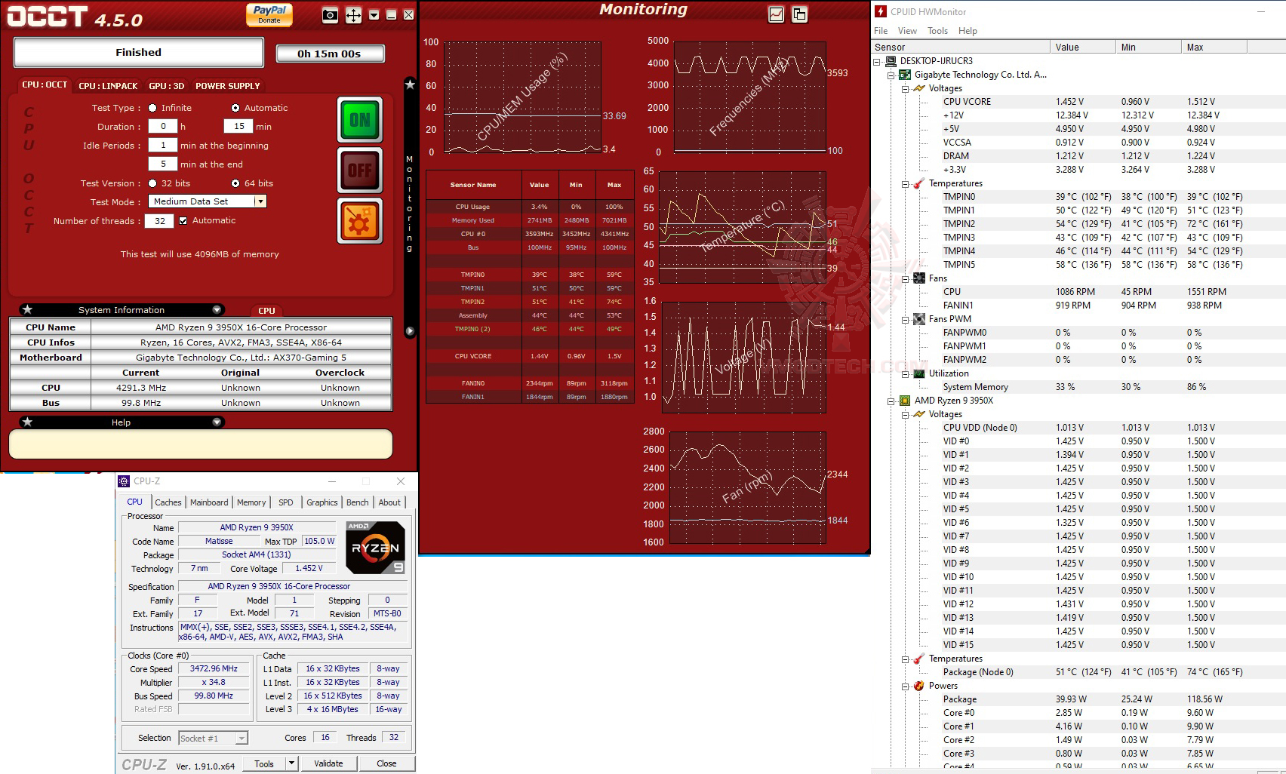Click the star icon beside Help

click(x=27, y=422)
